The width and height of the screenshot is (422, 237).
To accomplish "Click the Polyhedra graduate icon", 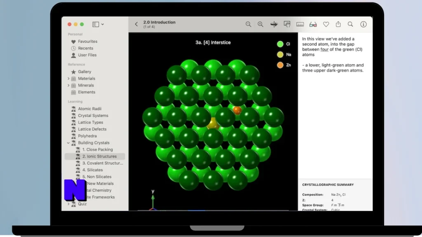I will 73,136.
